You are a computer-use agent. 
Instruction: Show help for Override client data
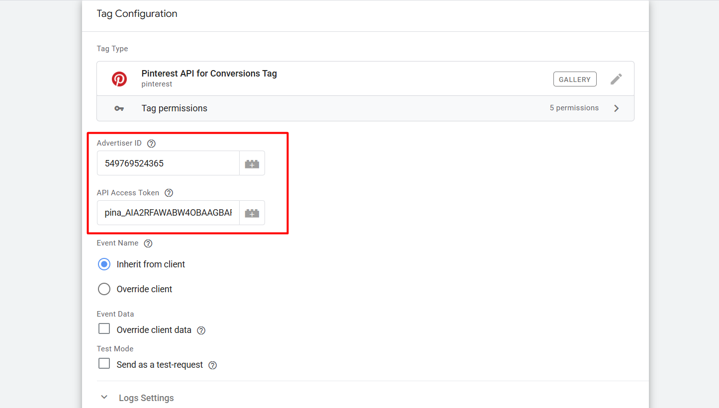(x=201, y=330)
